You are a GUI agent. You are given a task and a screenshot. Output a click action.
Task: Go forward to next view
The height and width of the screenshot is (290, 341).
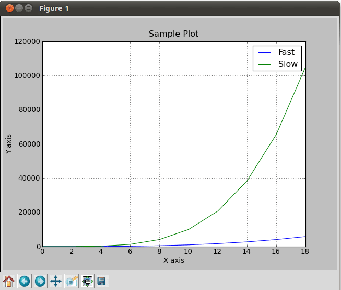pos(40,281)
